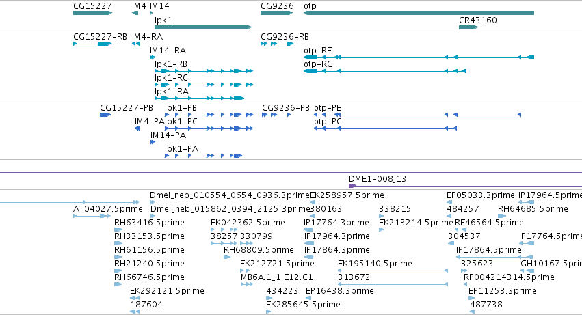The width and height of the screenshot is (582, 315).
Task: Click EST label RH61156.5prime
Action: point(149,251)
